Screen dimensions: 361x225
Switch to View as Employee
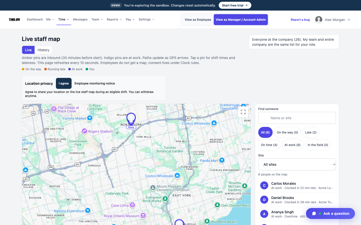coord(198,20)
